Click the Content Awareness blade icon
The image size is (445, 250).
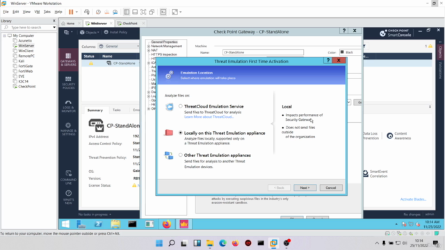point(390,136)
